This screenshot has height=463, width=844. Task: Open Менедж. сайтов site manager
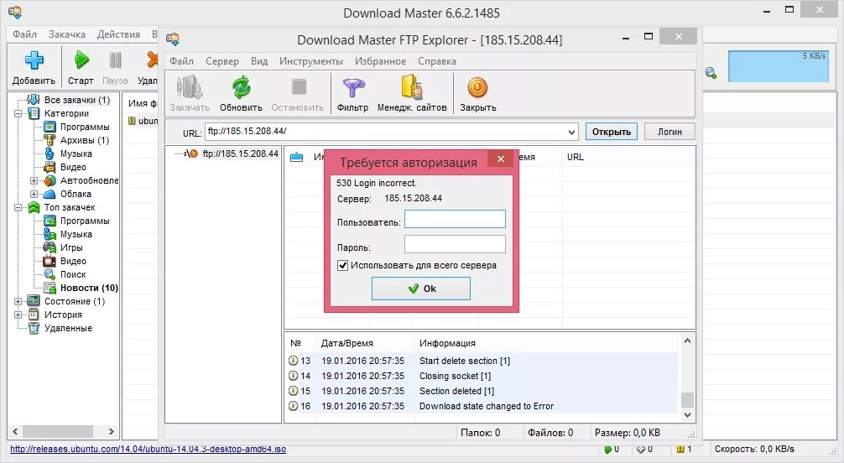pyautogui.click(x=412, y=86)
